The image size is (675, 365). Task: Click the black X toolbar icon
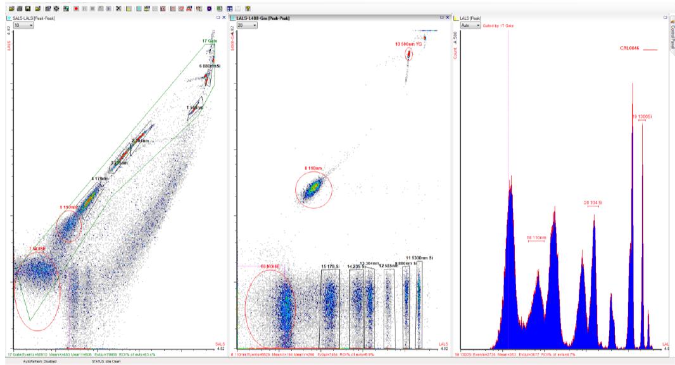[x=118, y=9]
